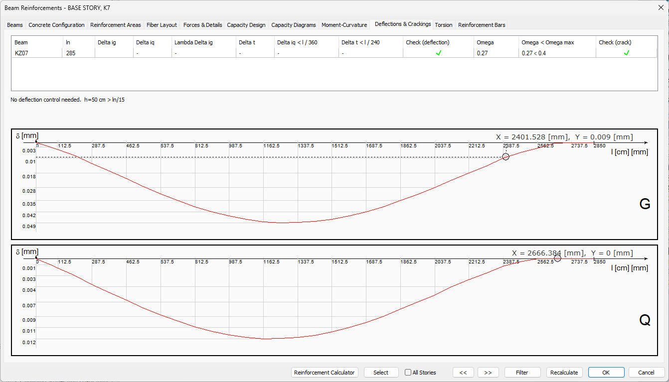Screen dimensions: 669x382
Task: Enable the All Stories checkbox
Action: (x=408, y=373)
